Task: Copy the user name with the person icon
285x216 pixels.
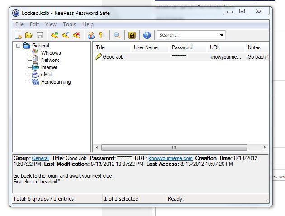Action: pyautogui.click(x=91, y=35)
